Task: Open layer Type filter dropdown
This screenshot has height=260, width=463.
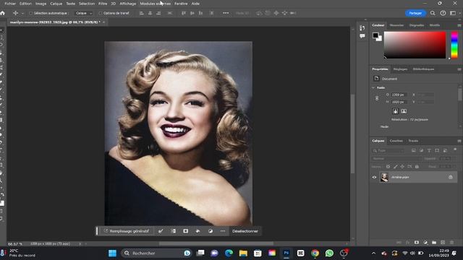Action: tap(388, 151)
